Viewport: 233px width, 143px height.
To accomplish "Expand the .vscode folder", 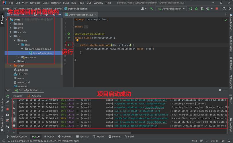I will pyautogui.click(x=10, y=32).
